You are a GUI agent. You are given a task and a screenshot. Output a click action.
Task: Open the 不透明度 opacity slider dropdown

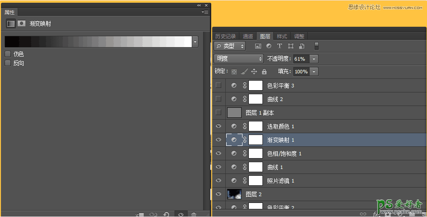(314, 59)
